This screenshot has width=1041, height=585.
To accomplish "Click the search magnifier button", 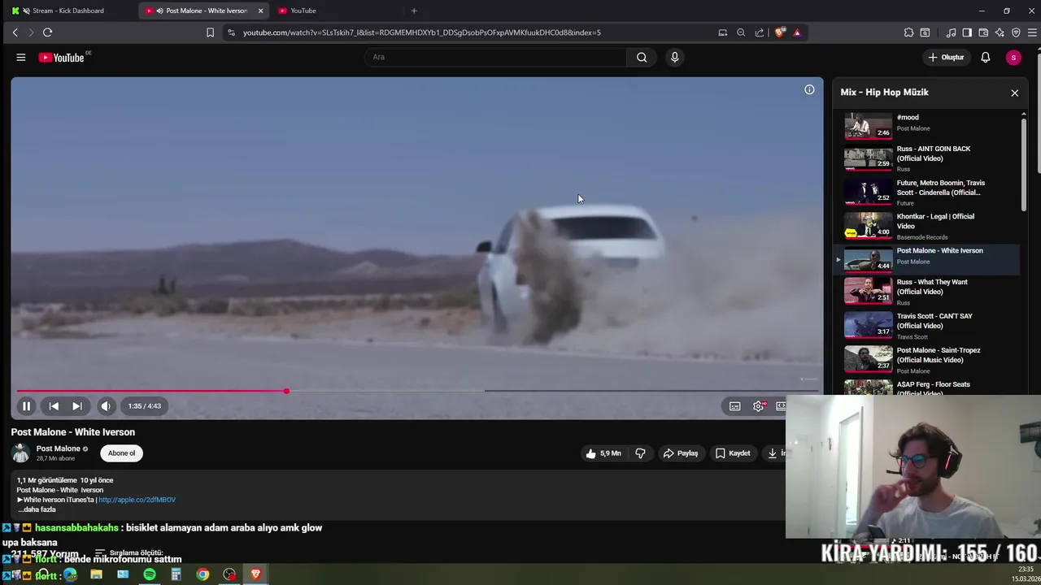I will point(642,57).
